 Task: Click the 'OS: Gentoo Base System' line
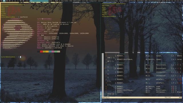pos(57,23)
